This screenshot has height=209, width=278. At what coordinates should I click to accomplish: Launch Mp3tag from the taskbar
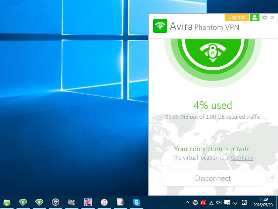coord(88,202)
